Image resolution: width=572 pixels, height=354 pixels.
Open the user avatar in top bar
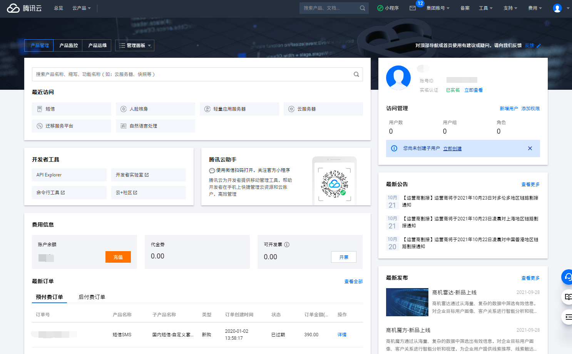[x=557, y=8]
